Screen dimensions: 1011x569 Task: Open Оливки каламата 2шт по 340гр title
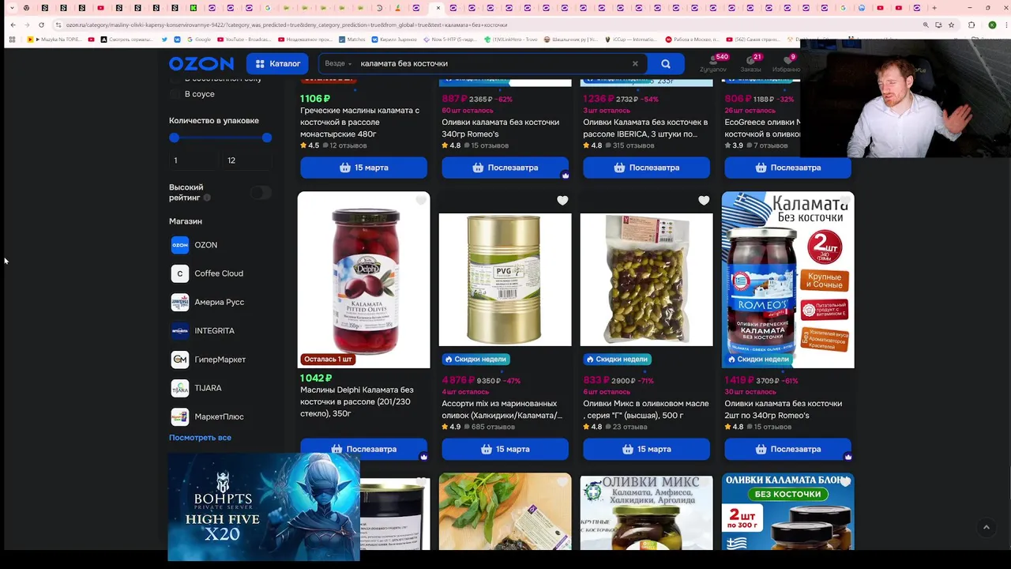click(784, 409)
